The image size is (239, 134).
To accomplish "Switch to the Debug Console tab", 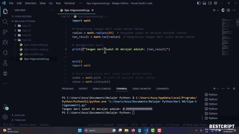I will coord(102,89).
